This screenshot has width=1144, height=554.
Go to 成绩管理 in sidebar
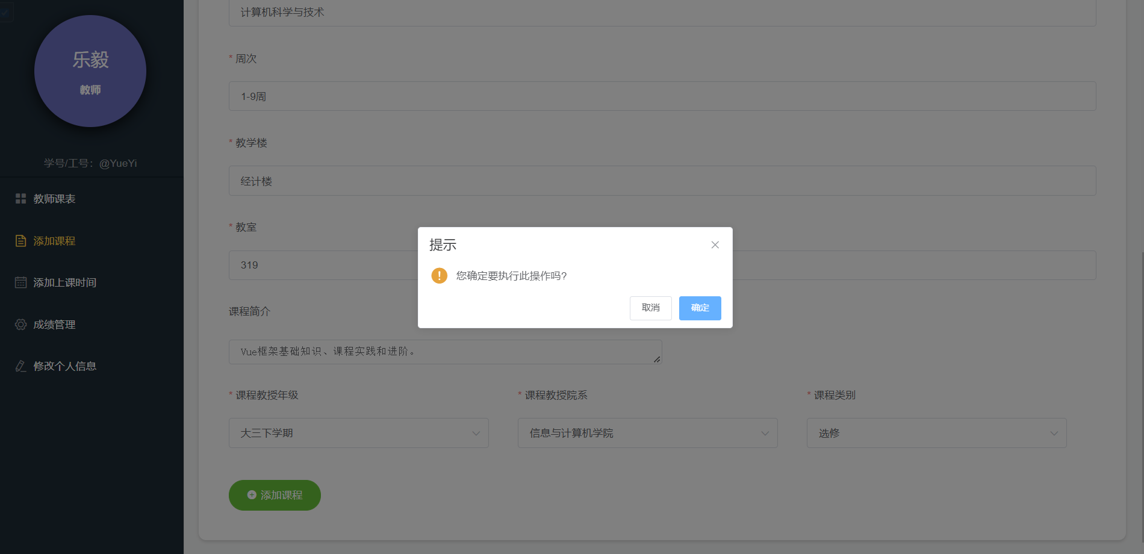(92, 325)
